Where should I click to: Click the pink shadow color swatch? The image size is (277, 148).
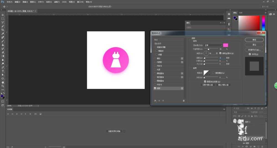click(225, 45)
